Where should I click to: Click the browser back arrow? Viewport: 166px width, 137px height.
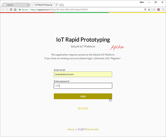coord(3,10)
